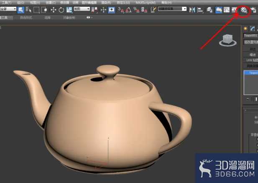Select the Select Object tool
The width and height of the screenshot is (258, 183).
pyautogui.click(x=21, y=10)
